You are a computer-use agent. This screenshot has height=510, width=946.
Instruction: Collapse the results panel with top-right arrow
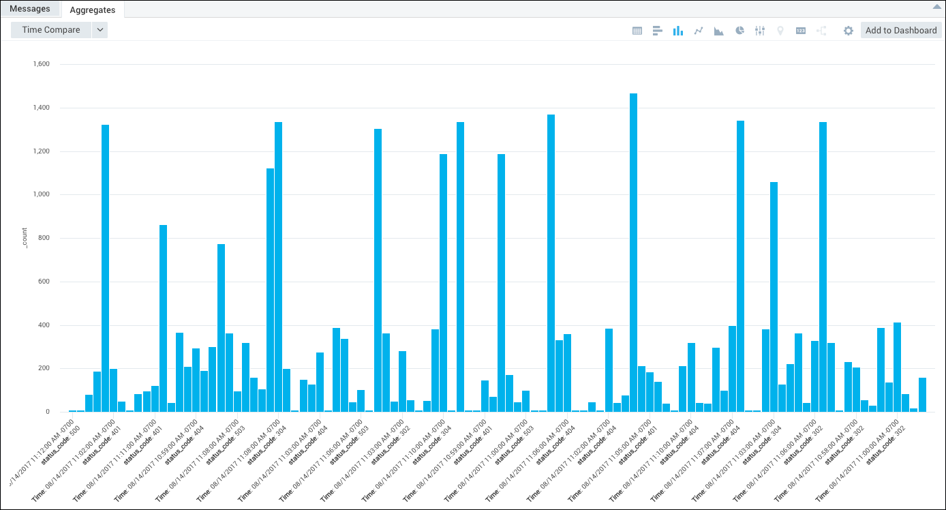936,7
